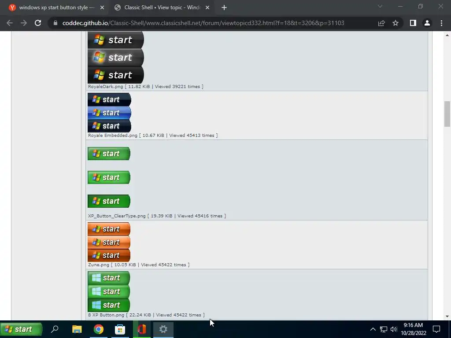The image size is (451, 338).
Task: Open the Chrome three-dot menu
Action: [x=441, y=23]
